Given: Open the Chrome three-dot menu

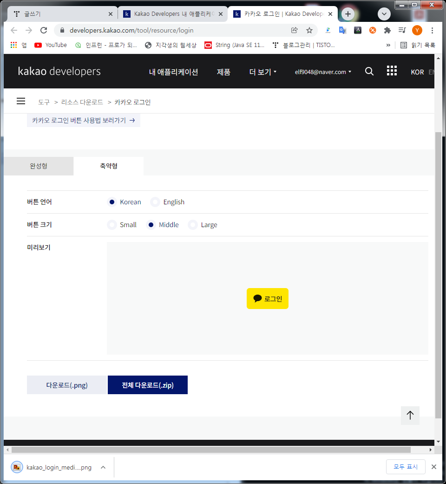Looking at the screenshot, I should [432, 30].
